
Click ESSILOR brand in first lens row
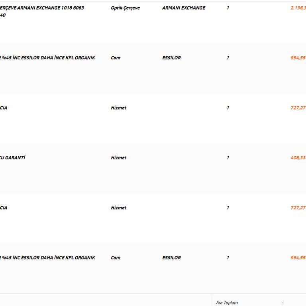tap(171, 58)
